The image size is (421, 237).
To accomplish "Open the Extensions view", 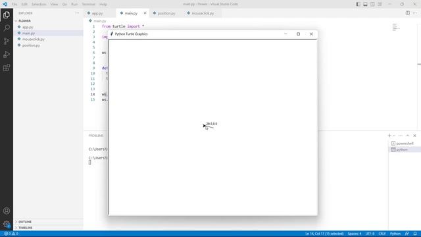I will 7,68.
